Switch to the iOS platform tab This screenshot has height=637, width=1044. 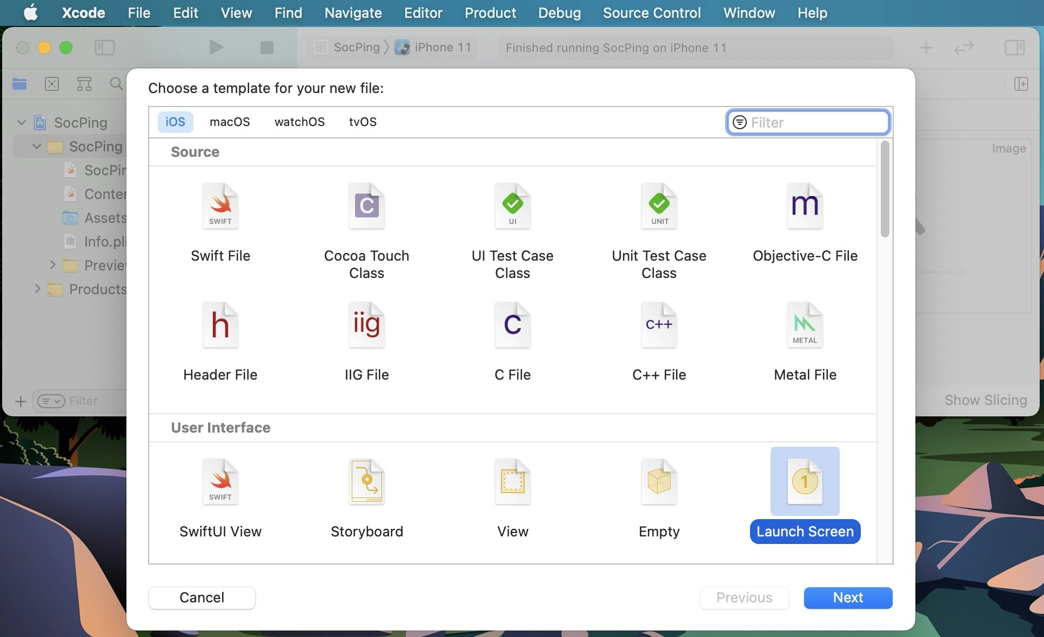pos(175,122)
